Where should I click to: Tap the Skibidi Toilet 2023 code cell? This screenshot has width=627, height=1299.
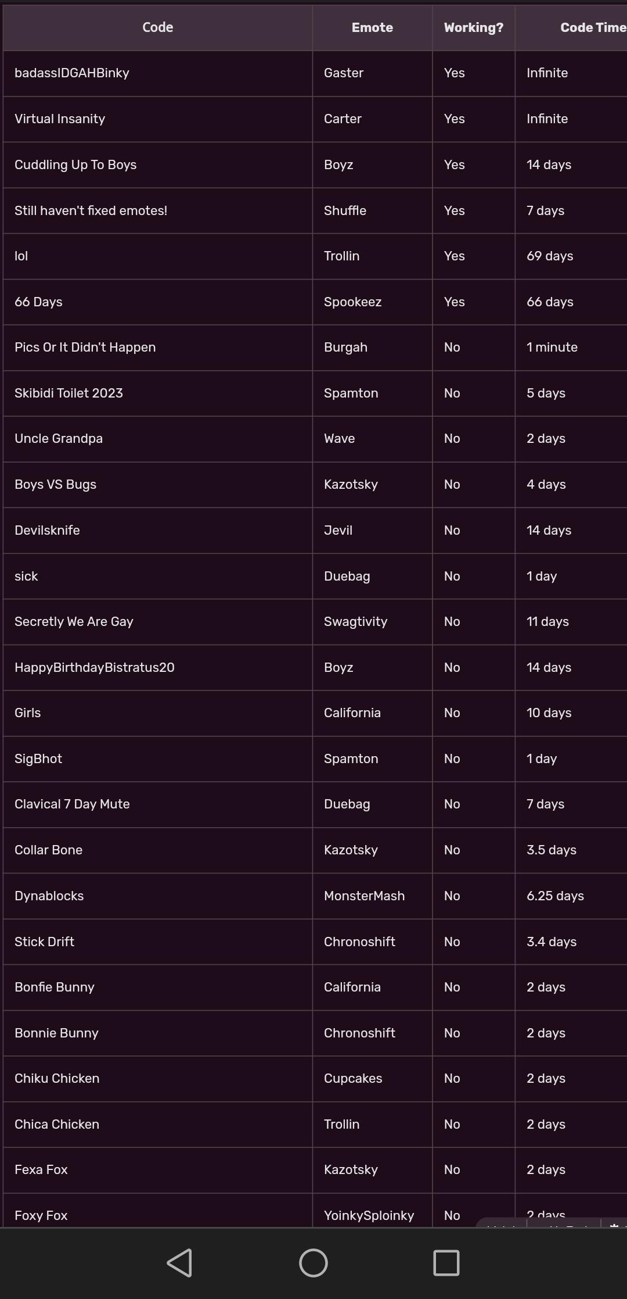(x=69, y=393)
